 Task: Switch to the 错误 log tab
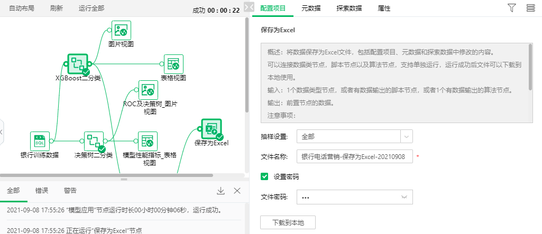pos(42,191)
